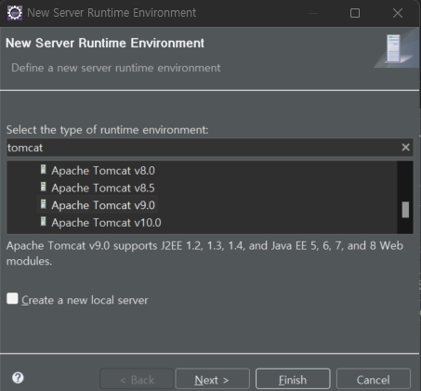The height and width of the screenshot is (391, 421).
Task: Select Apache Tomcat v8.5 runtime
Action: 103,188
